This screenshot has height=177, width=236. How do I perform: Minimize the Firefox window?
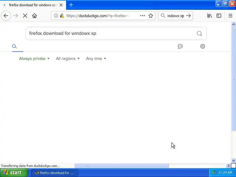tap(218, 4)
